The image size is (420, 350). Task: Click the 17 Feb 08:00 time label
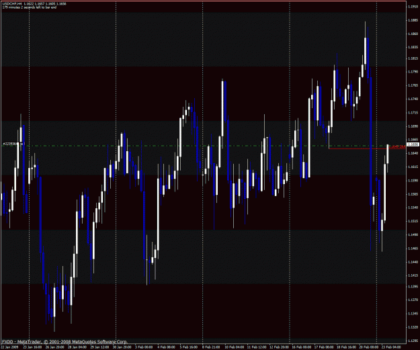324,347
